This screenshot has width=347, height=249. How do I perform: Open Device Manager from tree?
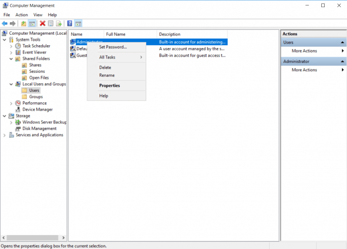pos(37,110)
